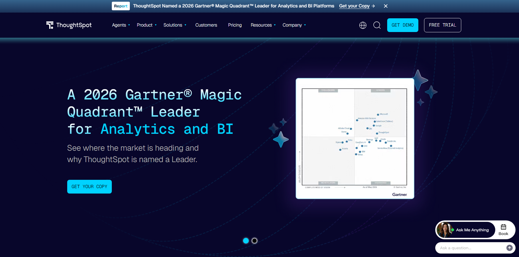
Task: Click the GET YOUR COPY hero button
Action: (90, 187)
